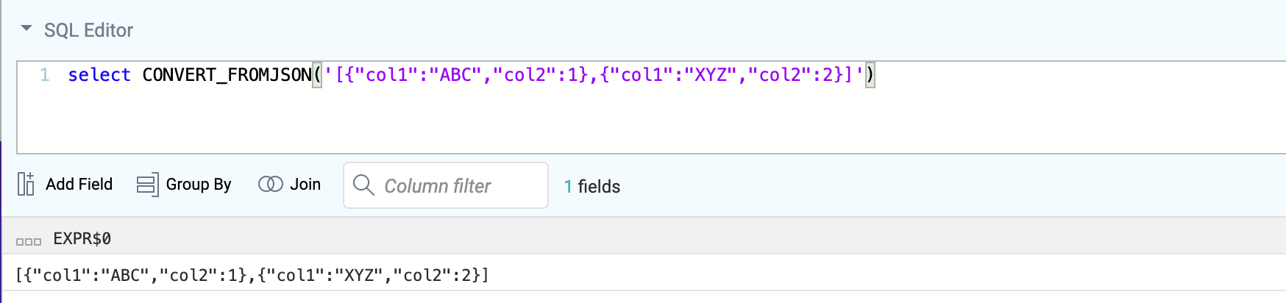Click the SQL Editor heading label
Image resolution: width=1286 pixels, height=303 pixels.
click(88, 30)
